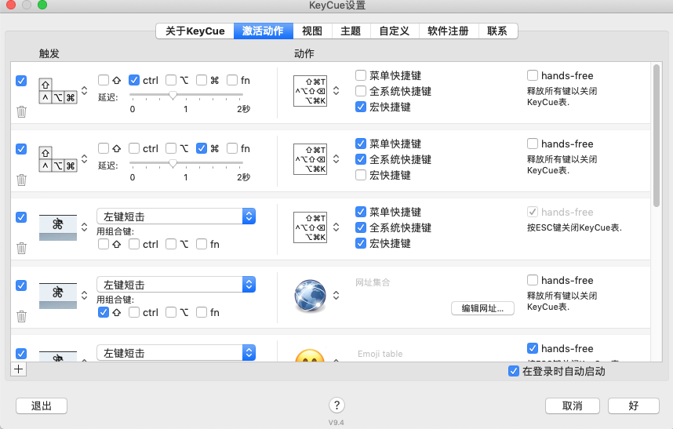This screenshot has width=673, height=429.
Task: Add a new trigger with plus button
Action: (19, 369)
